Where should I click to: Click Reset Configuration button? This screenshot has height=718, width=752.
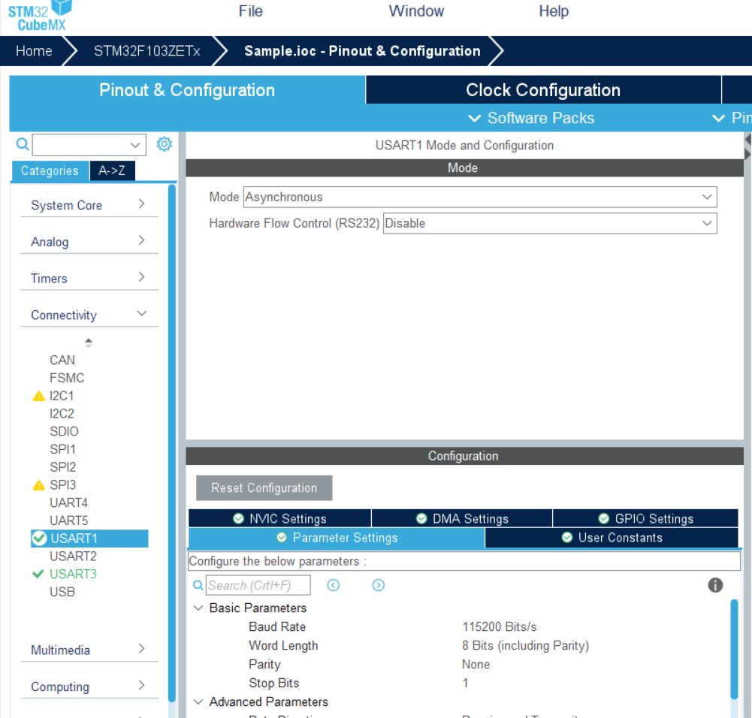[x=264, y=488]
